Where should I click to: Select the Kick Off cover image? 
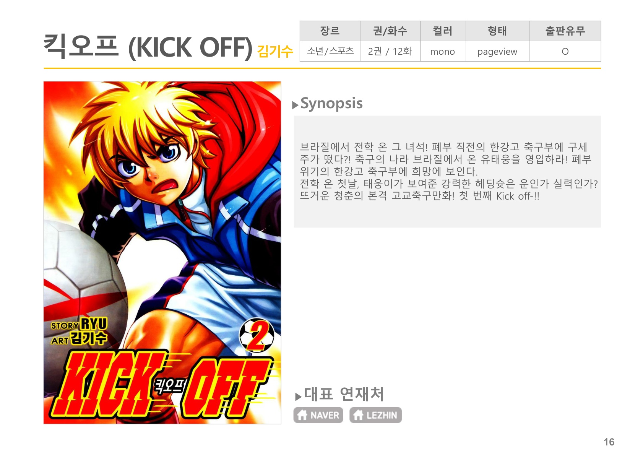click(x=162, y=252)
